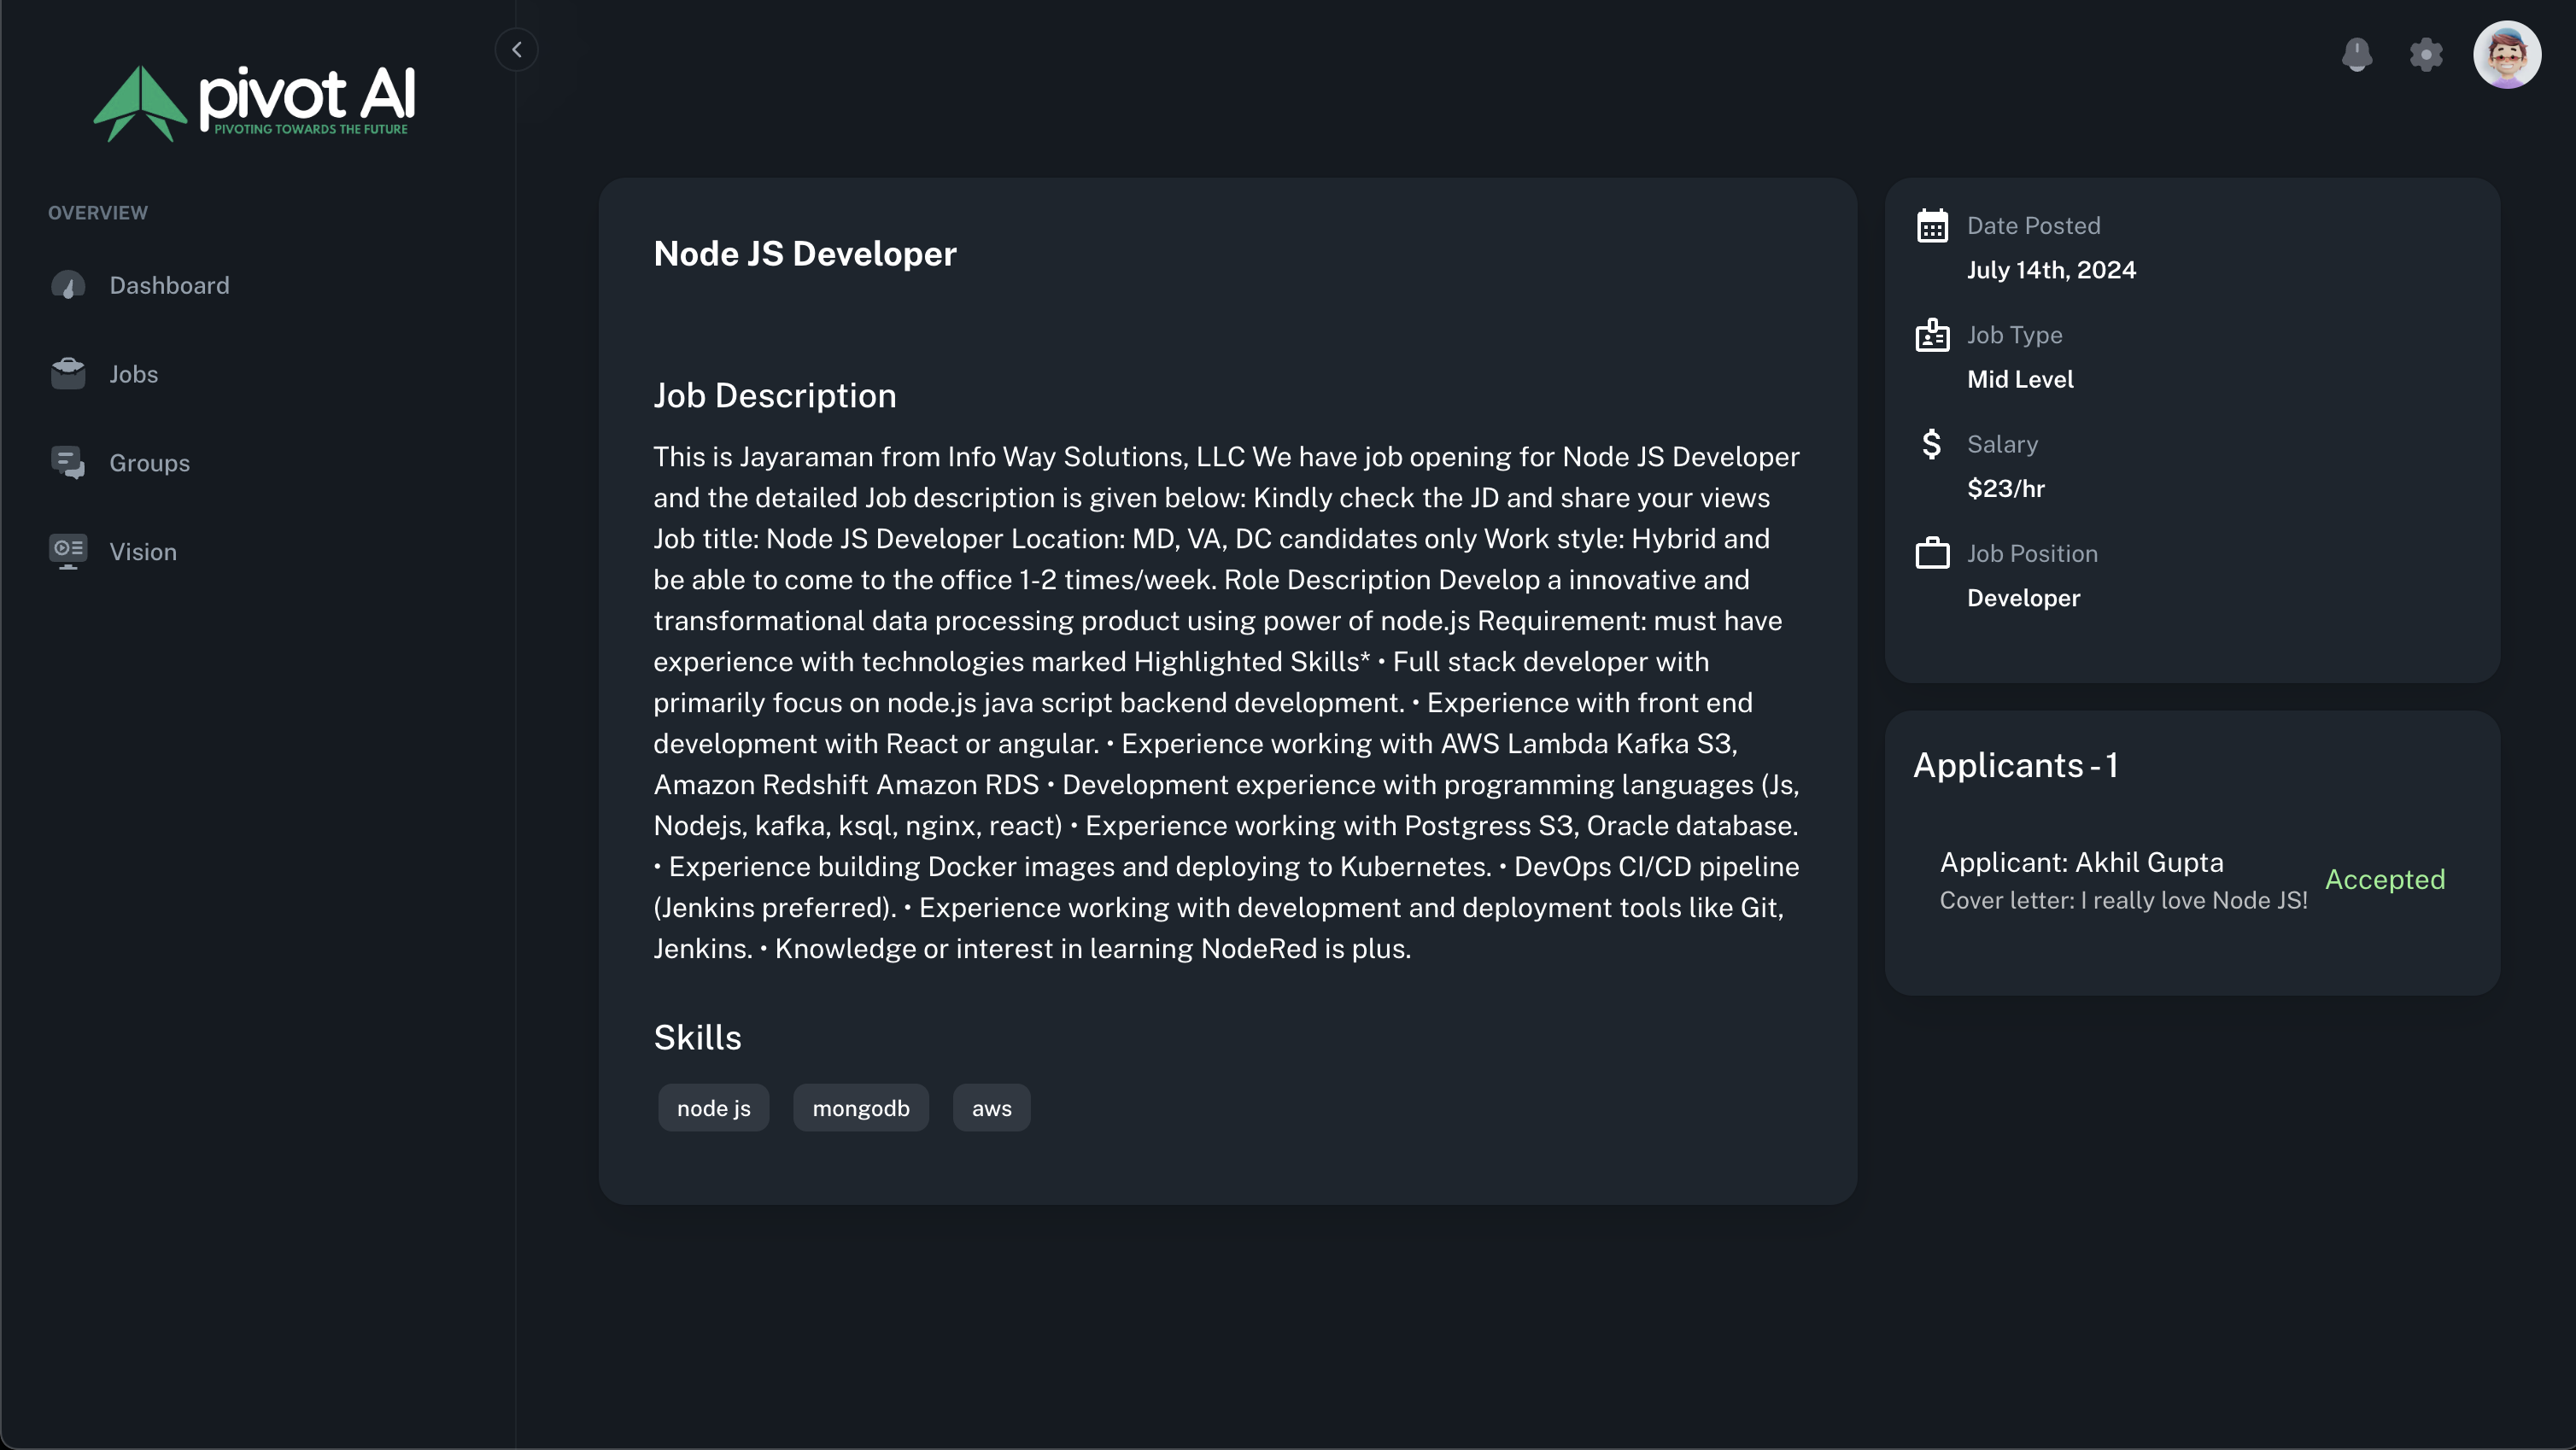2576x1450 pixels.
Task: Click the Salary dollar sign icon
Action: [x=1931, y=444]
